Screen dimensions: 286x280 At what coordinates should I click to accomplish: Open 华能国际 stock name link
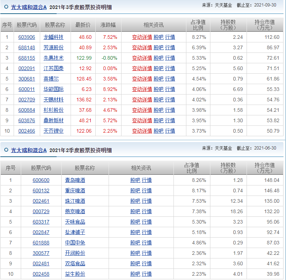(53, 89)
